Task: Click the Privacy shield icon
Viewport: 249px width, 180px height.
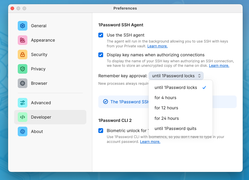Action: coord(23,69)
